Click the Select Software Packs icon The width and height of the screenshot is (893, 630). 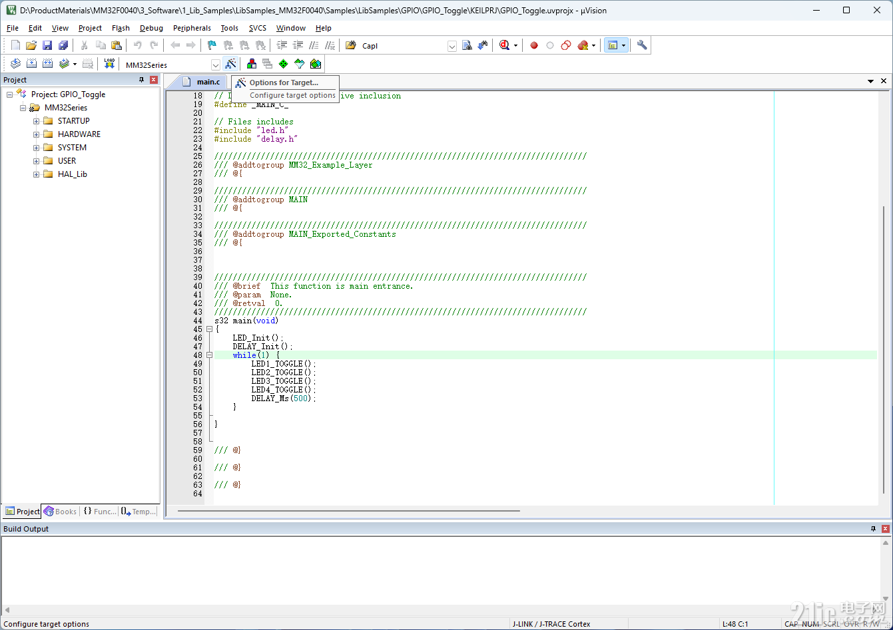coord(300,64)
